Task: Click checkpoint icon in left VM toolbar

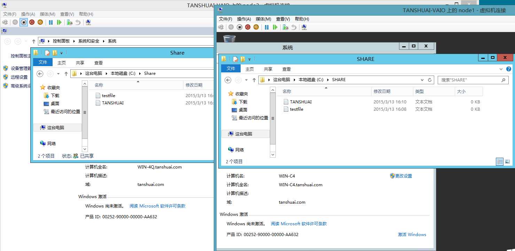Action: pyautogui.click(x=70, y=22)
